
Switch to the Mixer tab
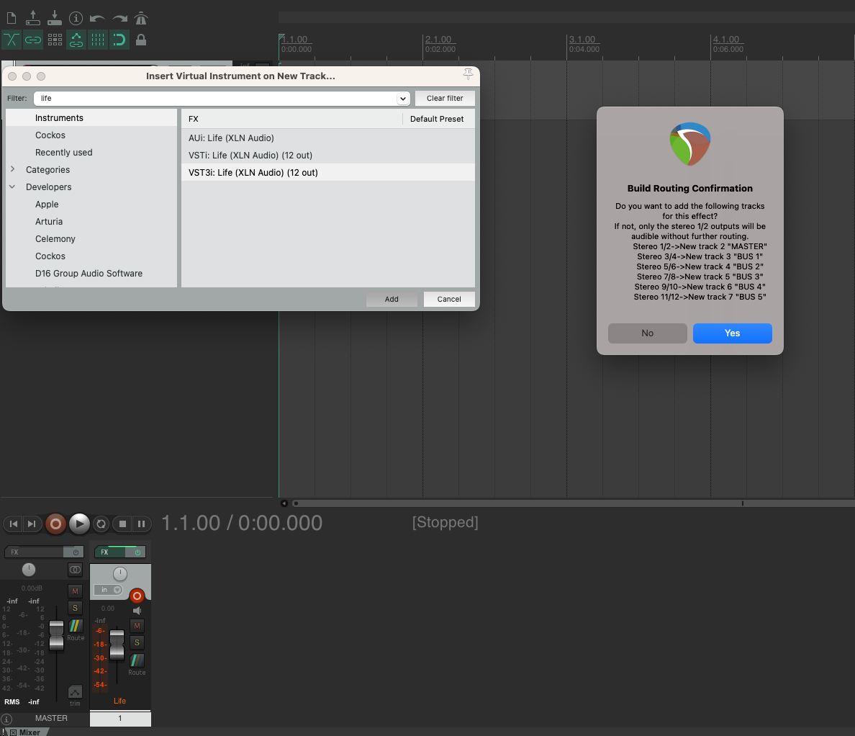[x=29, y=732]
